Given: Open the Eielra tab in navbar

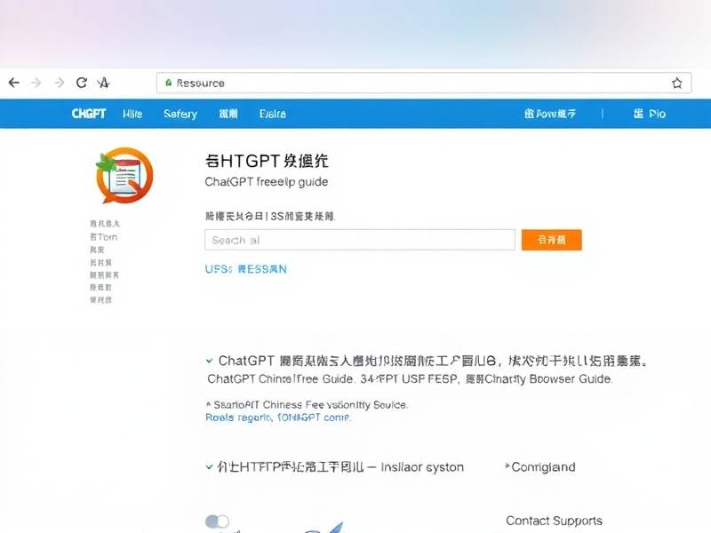Looking at the screenshot, I should pos(273,114).
